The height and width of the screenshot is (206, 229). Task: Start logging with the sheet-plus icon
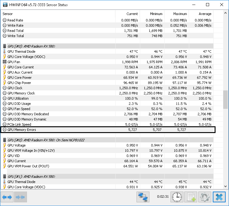tap(191, 197)
